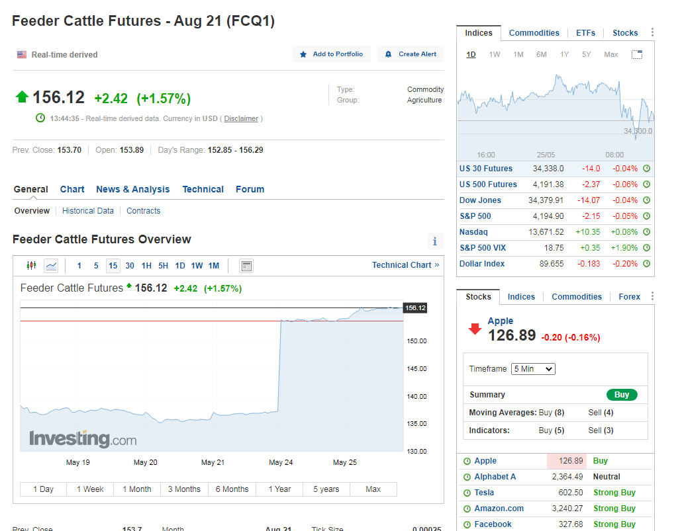Open the Technical Chart link

pyautogui.click(x=405, y=265)
